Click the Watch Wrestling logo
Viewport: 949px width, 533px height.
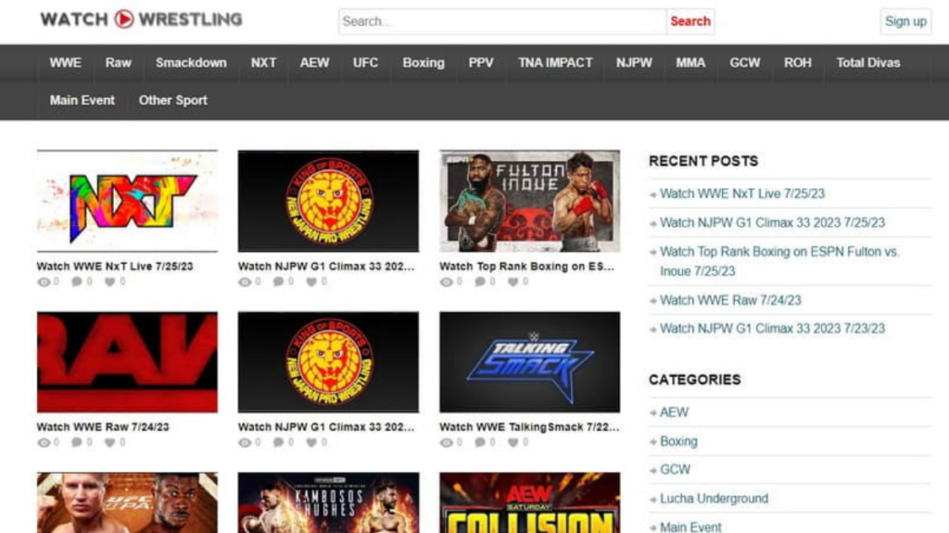click(141, 19)
